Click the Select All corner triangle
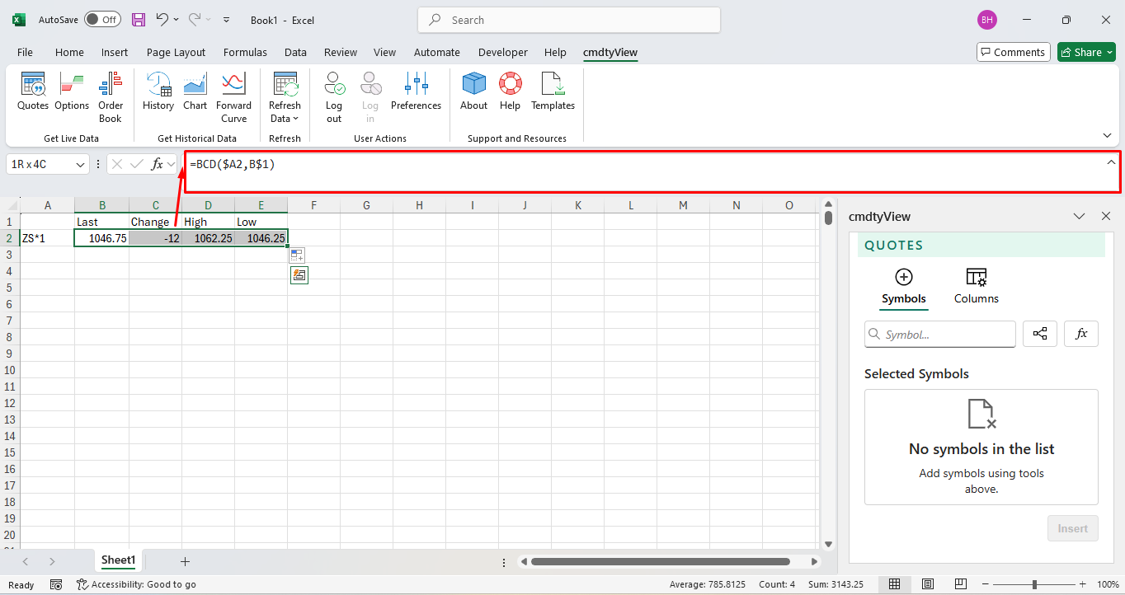1125x595 pixels. 10,205
